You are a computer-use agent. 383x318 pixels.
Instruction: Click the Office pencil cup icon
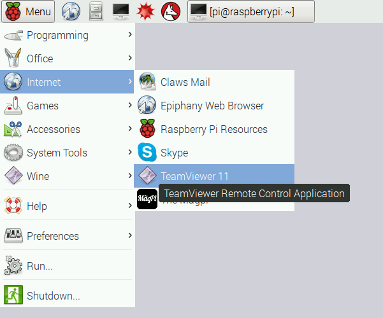point(13,58)
